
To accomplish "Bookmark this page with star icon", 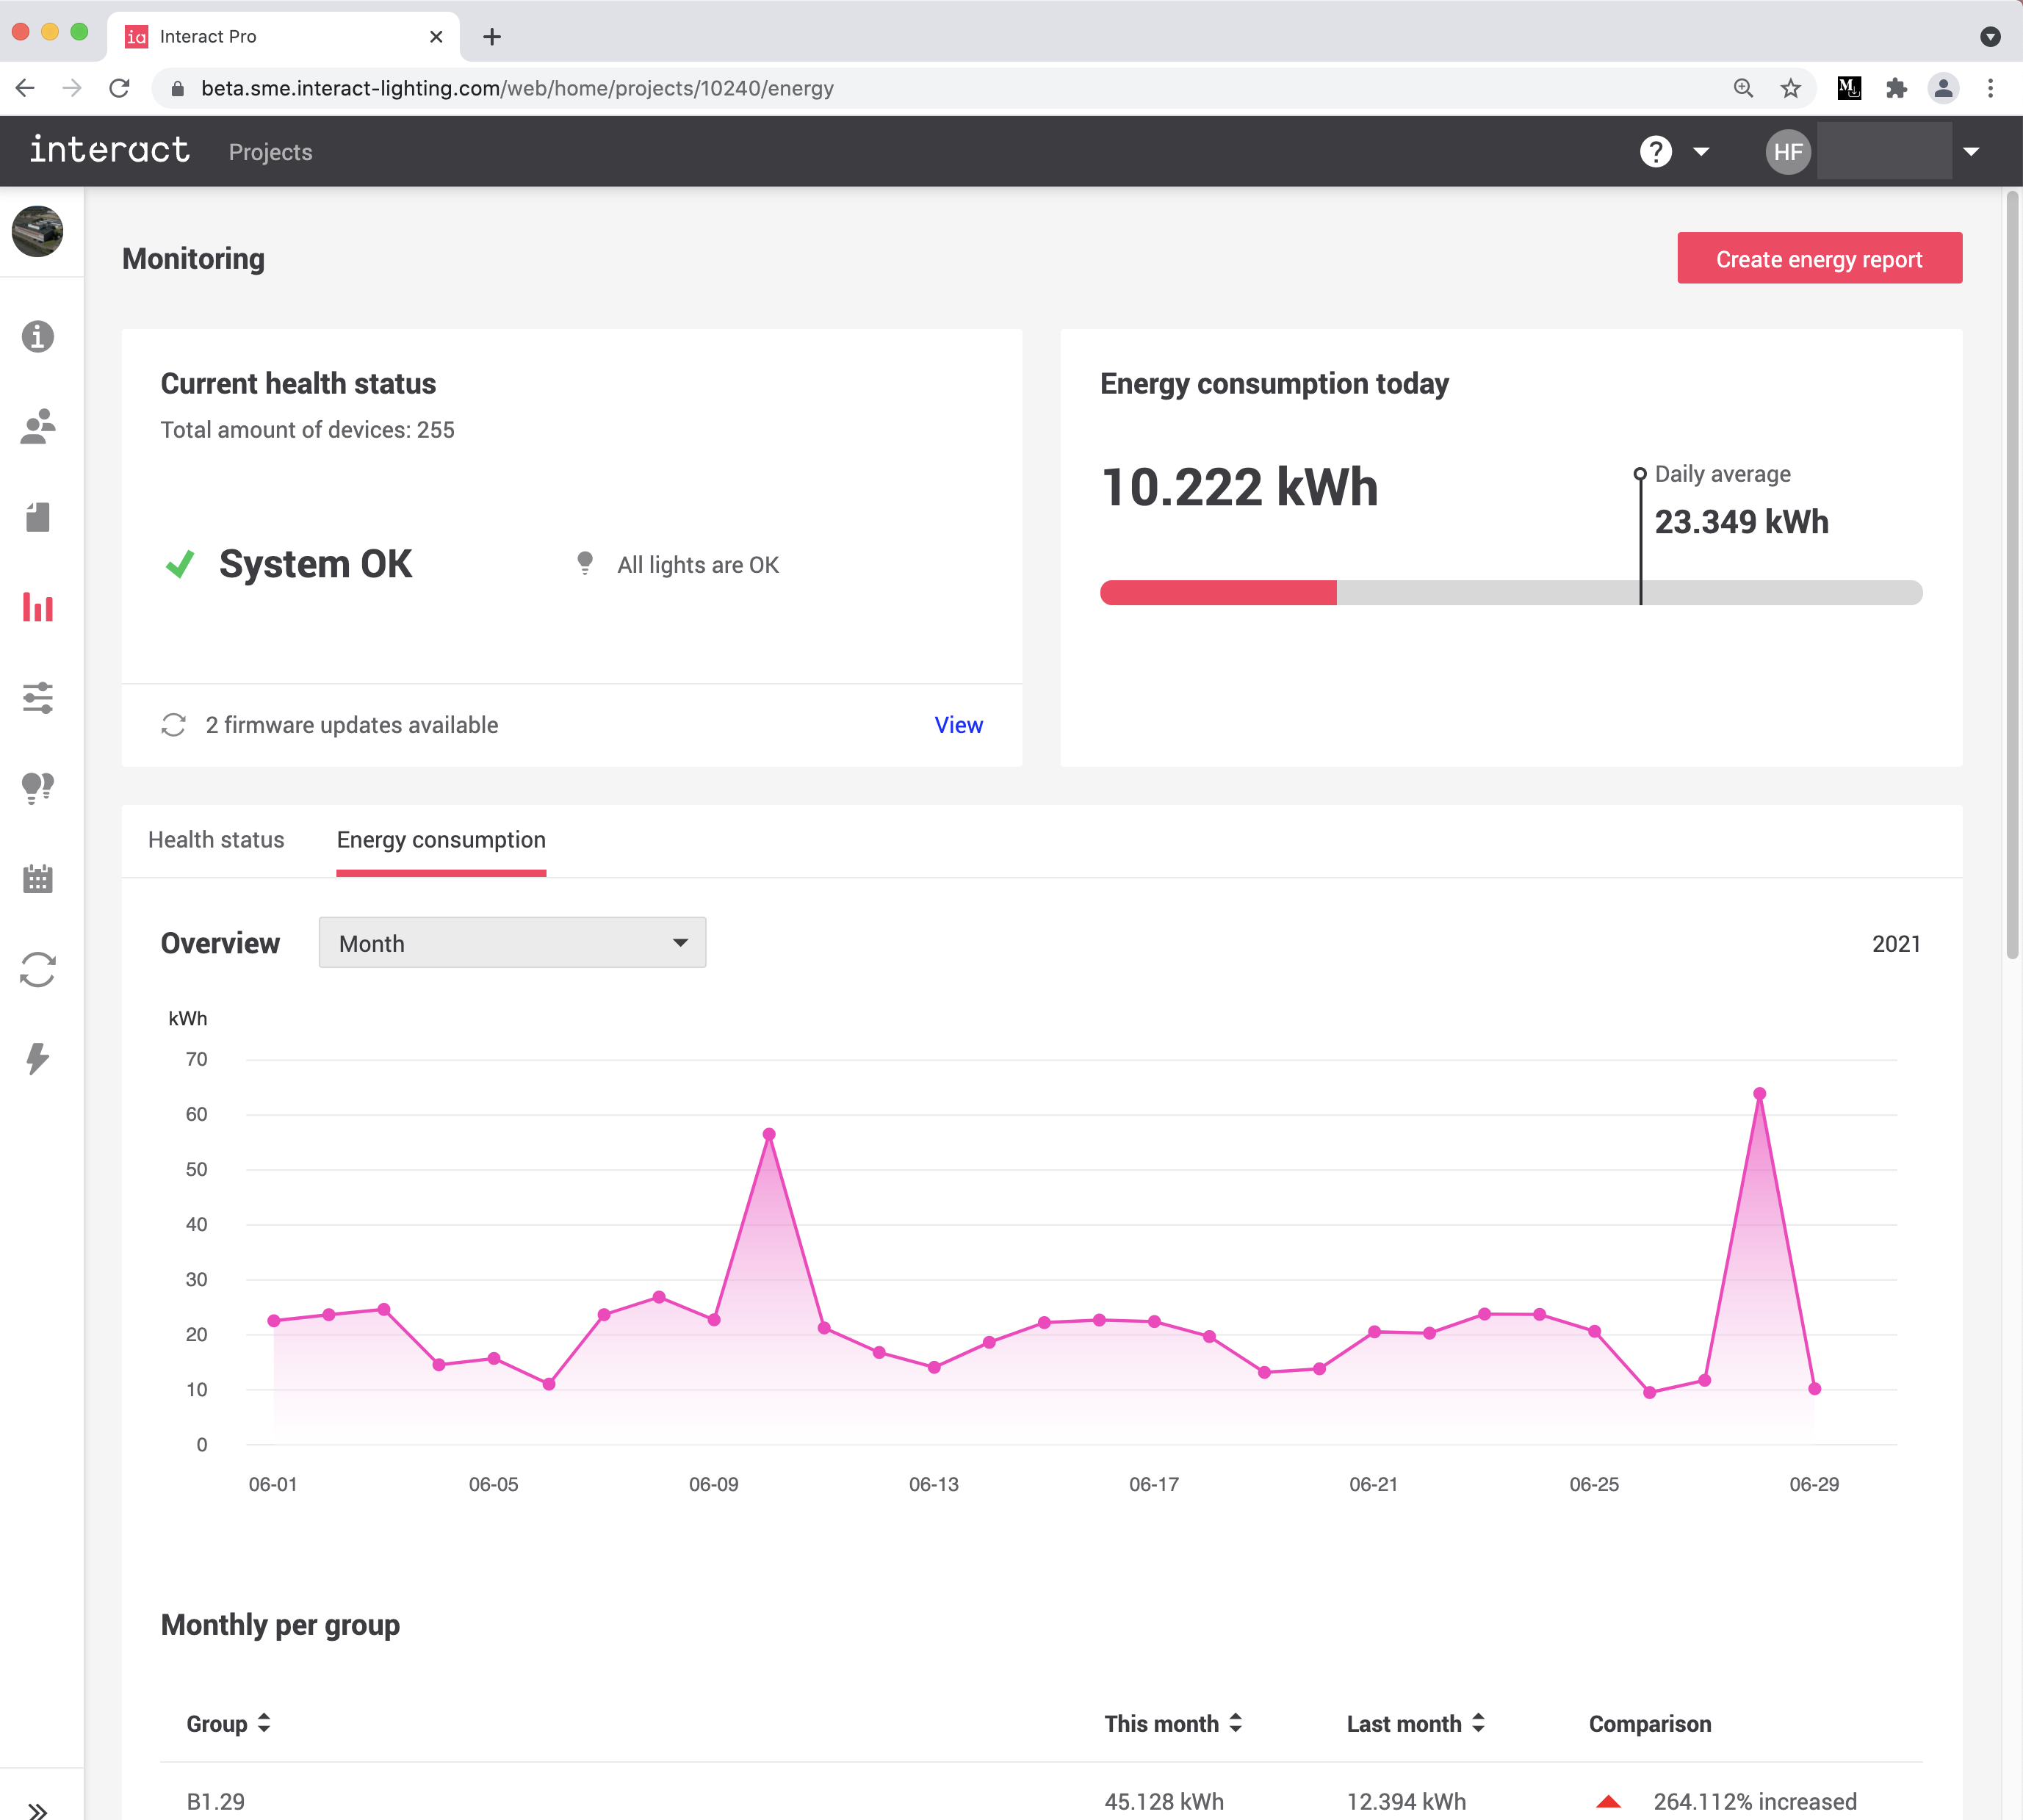I will point(1790,88).
